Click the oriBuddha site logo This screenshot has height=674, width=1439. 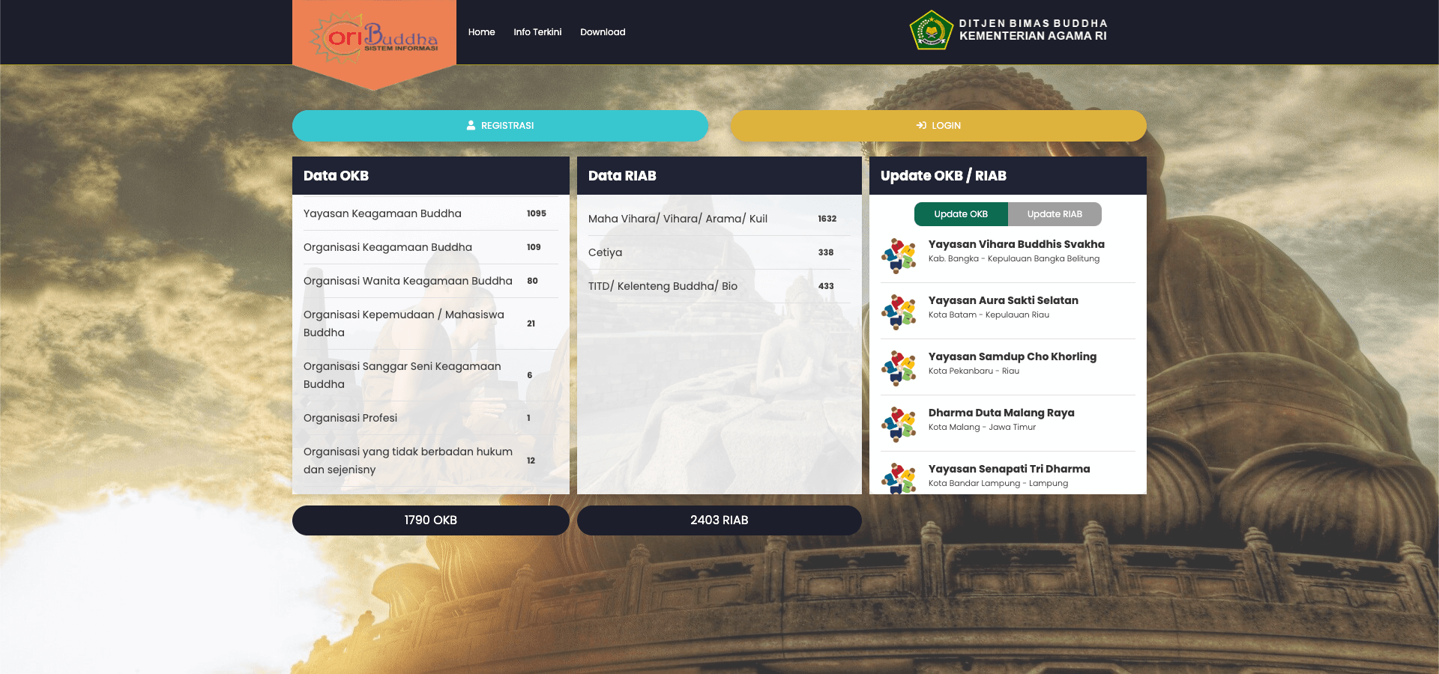374,35
